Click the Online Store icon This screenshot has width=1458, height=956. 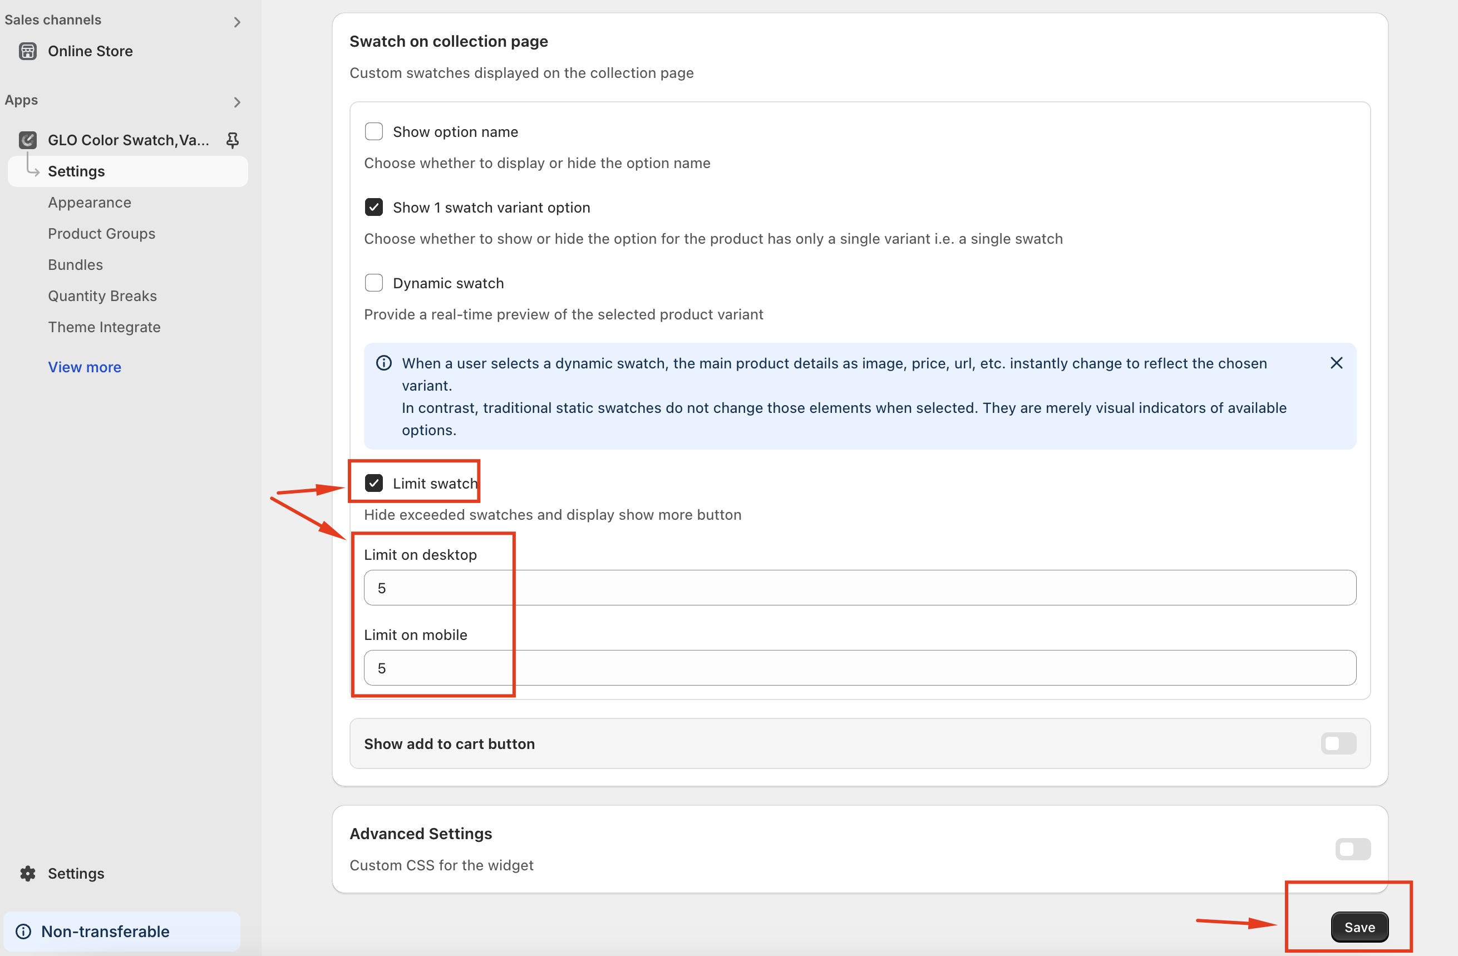coord(28,51)
